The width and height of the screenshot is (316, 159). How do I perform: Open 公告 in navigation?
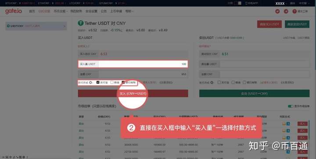point(104,11)
